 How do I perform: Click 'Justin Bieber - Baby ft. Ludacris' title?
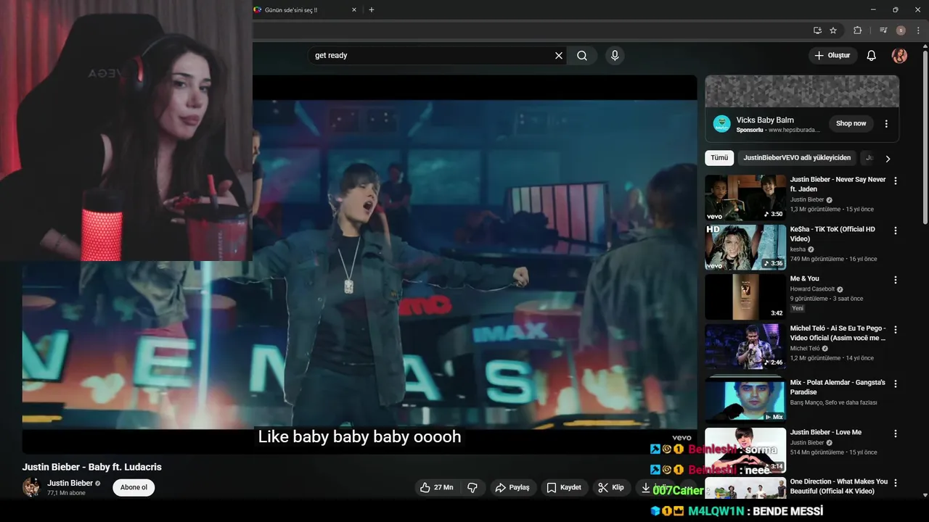[91, 467]
